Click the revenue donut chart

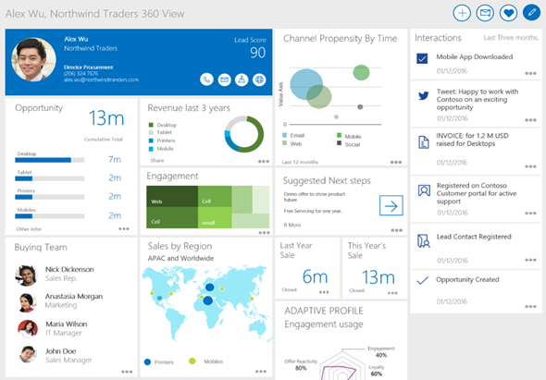(x=244, y=134)
